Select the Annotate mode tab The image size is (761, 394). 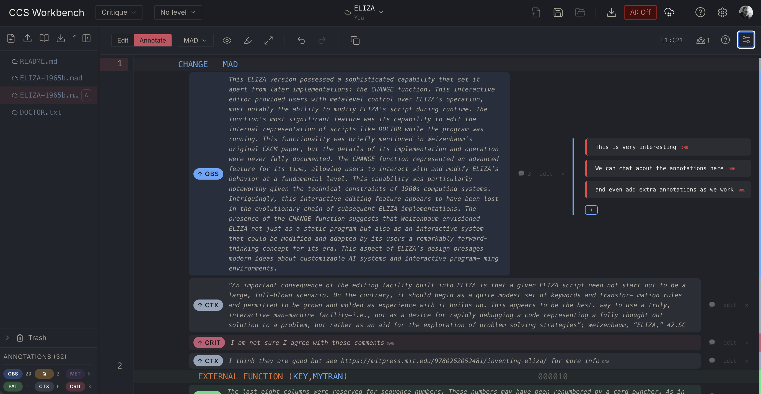point(152,40)
